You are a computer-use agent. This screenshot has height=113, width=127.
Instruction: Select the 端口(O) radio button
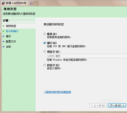point(45,43)
